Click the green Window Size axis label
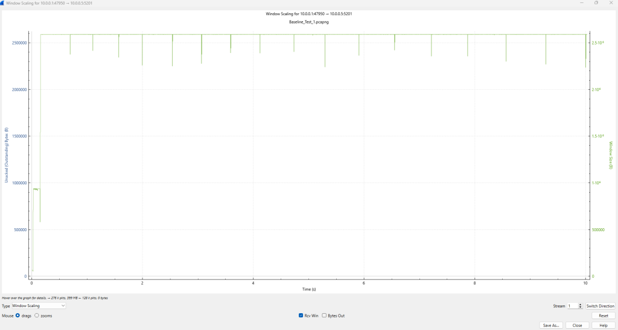 pyautogui.click(x=610, y=155)
